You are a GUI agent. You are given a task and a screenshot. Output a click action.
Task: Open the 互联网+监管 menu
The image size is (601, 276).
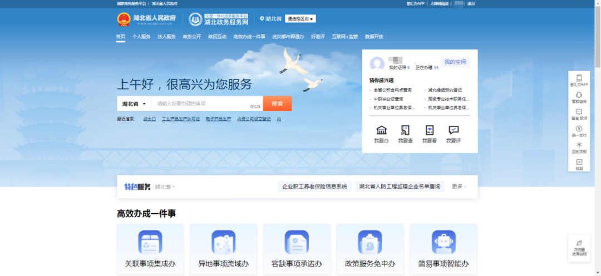pyautogui.click(x=345, y=37)
